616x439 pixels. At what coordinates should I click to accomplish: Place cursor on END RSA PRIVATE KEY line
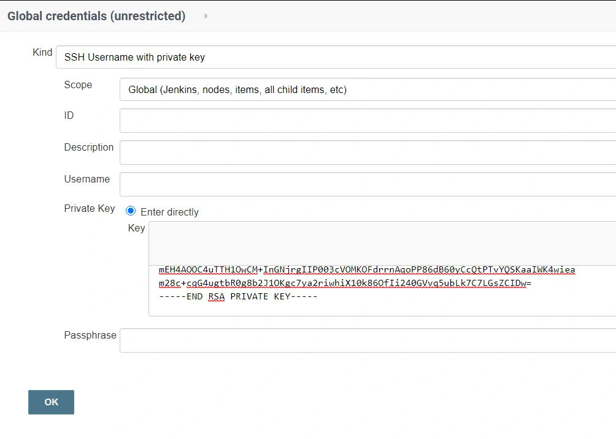click(x=238, y=296)
